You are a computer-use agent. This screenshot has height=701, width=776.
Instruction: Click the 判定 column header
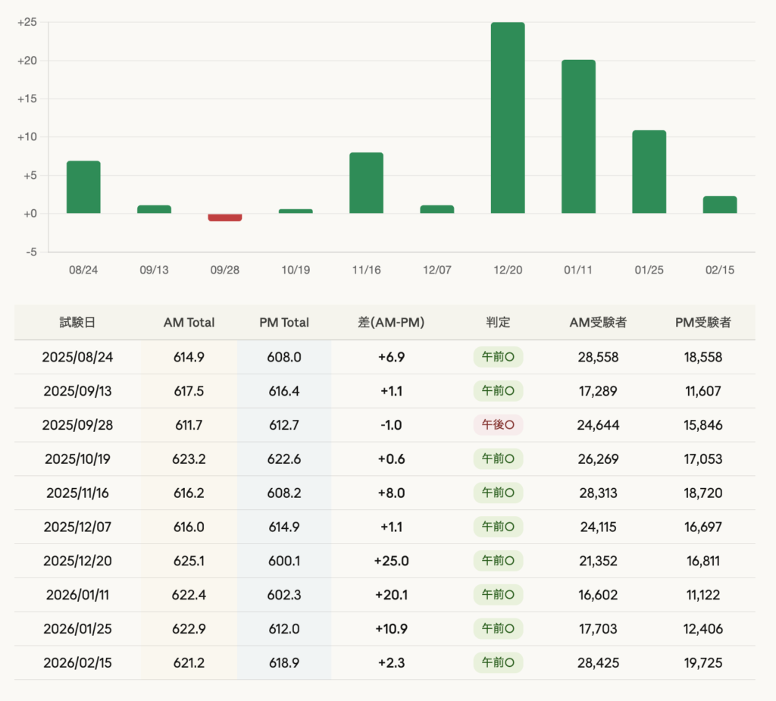[x=498, y=322]
